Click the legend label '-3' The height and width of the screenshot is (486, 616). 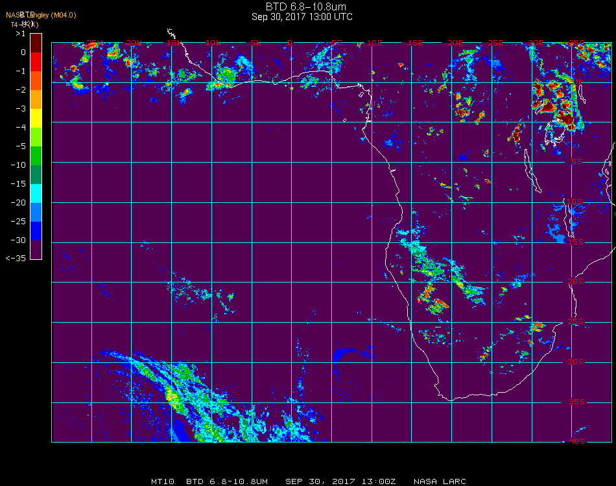pyautogui.click(x=21, y=108)
